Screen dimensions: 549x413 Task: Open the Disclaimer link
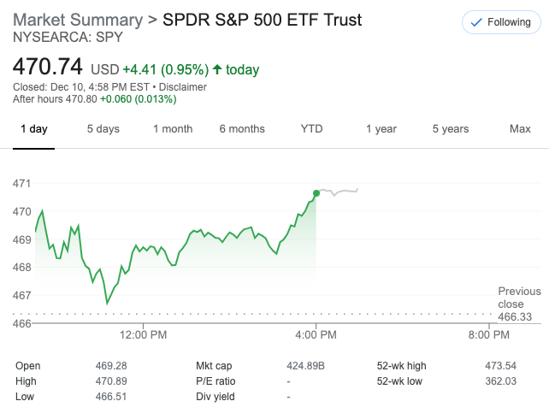tap(183, 86)
